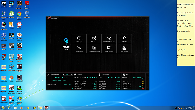Image resolution: width=195 pixels, height=110 pixels.
Task: Click the DRAM Frequency value 1595.4 MHz
Action: (x=68, y=85)
